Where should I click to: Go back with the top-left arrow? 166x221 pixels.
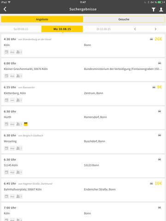pyautogui.click(x=5, y=9)
